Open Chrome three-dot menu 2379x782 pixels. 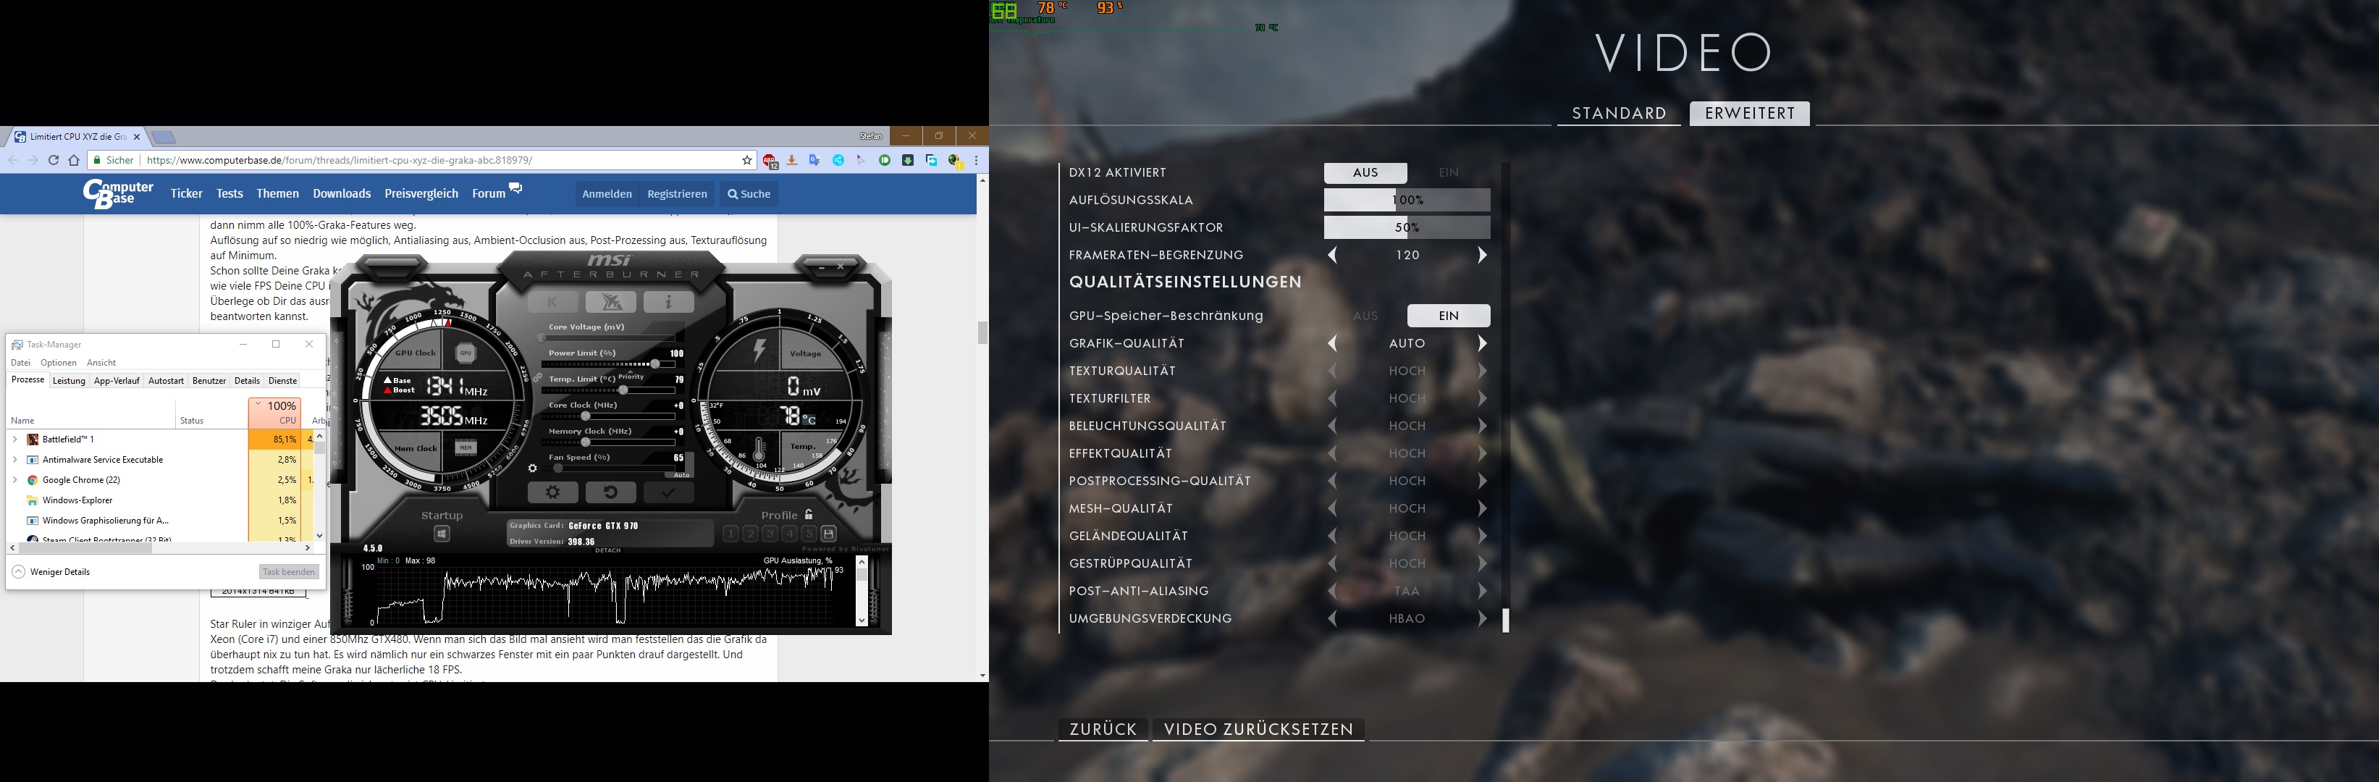pyautogui.click(x=976, y=161)
